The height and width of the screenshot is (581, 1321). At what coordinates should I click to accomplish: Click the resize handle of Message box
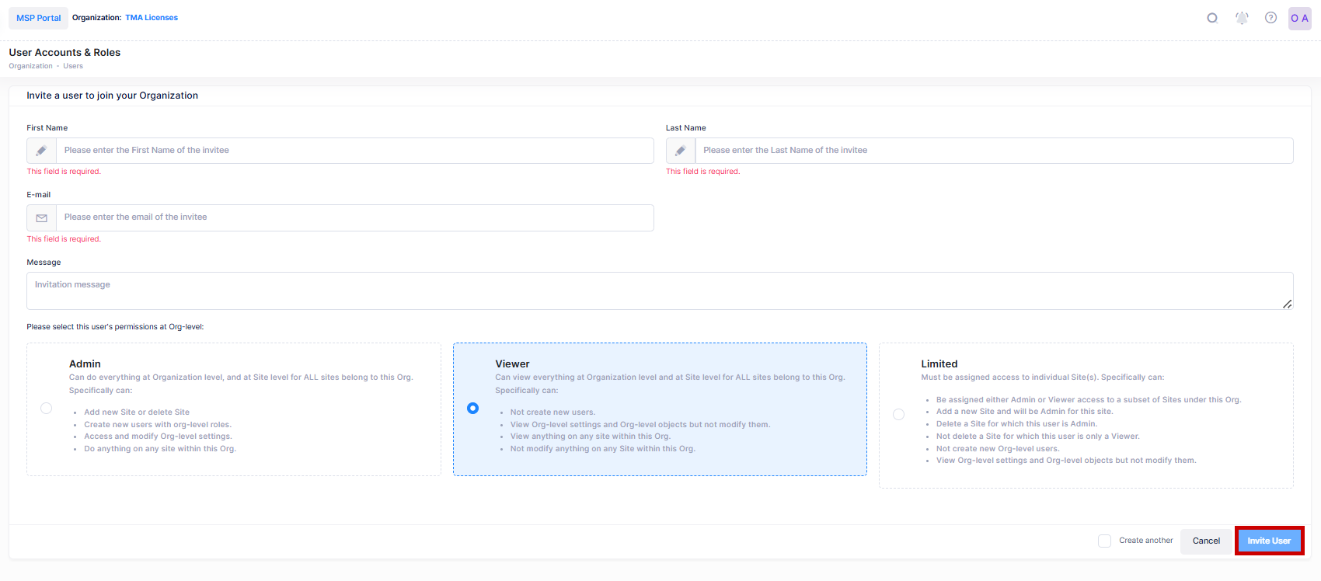[x=1287, y=304]
